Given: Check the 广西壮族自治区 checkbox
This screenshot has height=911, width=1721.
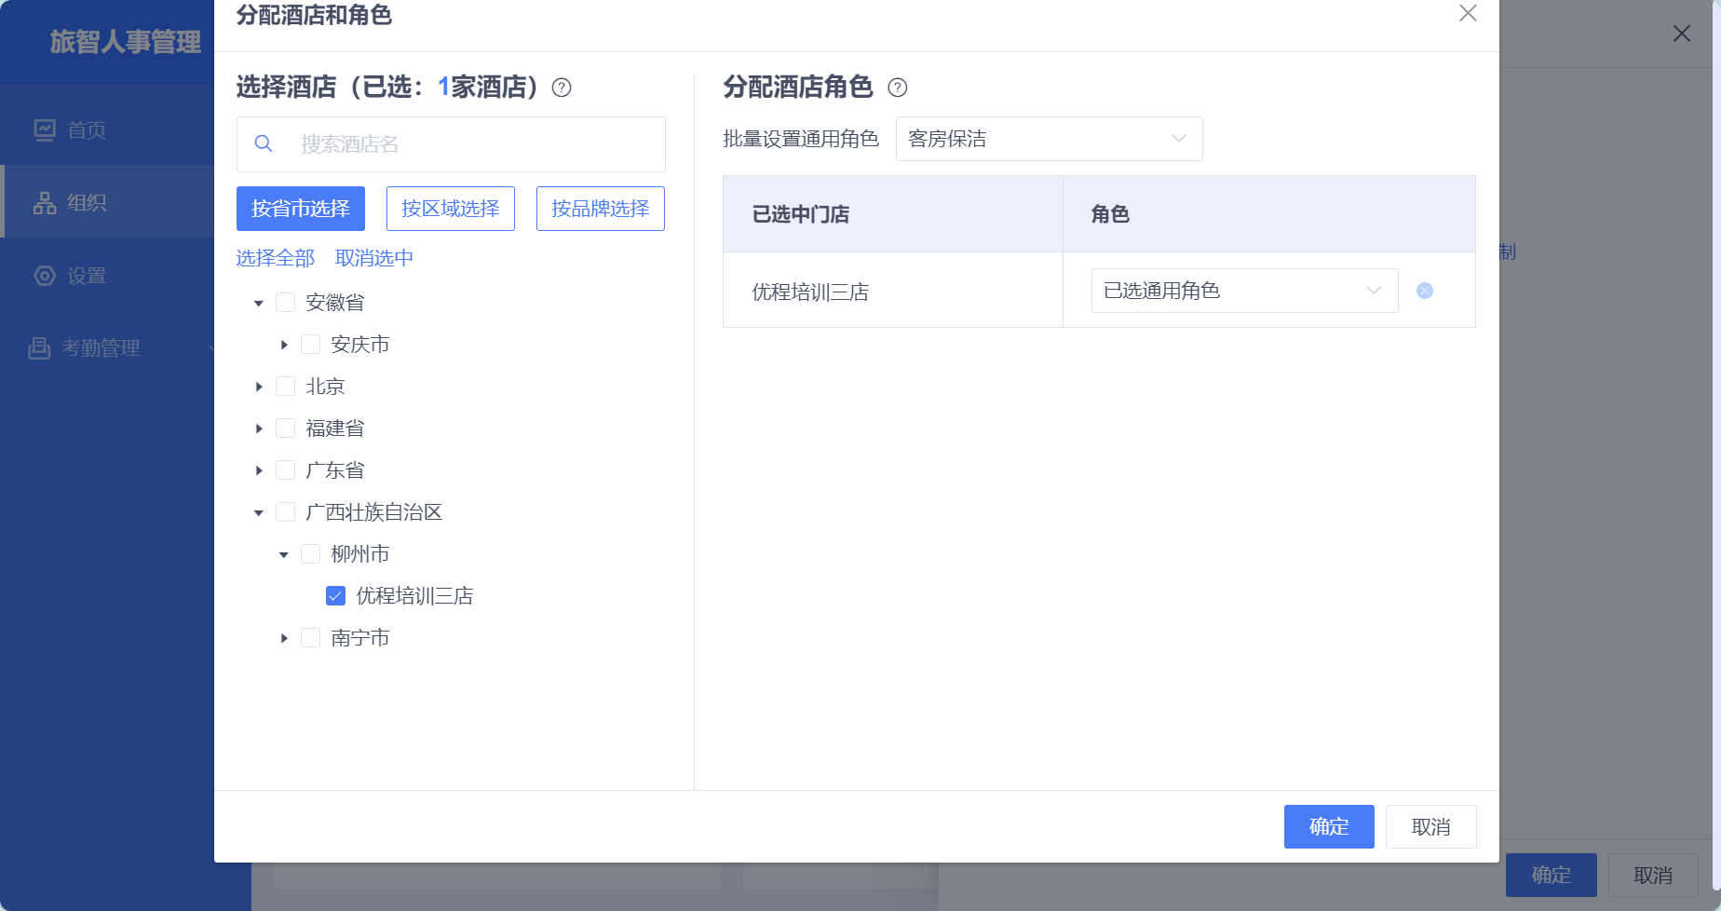Looking at the screenshot, I should 286,511.
